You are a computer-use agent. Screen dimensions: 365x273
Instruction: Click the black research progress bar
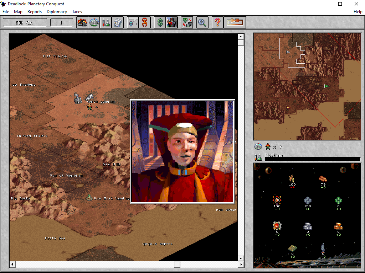313,159
